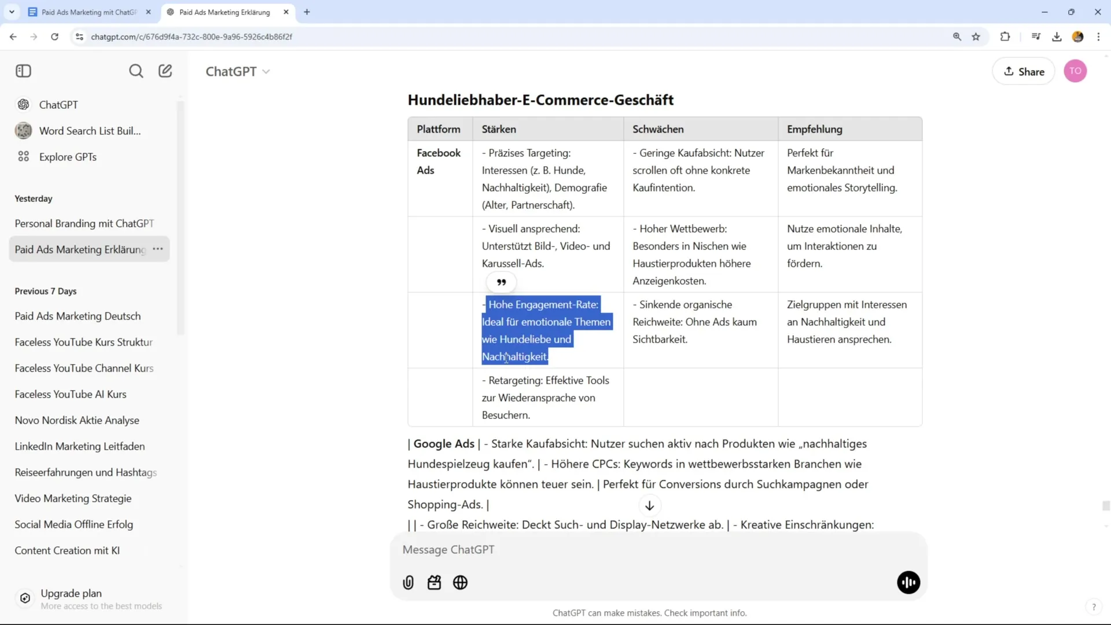Open Explore GPTs
This screenshot has height=625, width=1111.
[x=90, y=157]
